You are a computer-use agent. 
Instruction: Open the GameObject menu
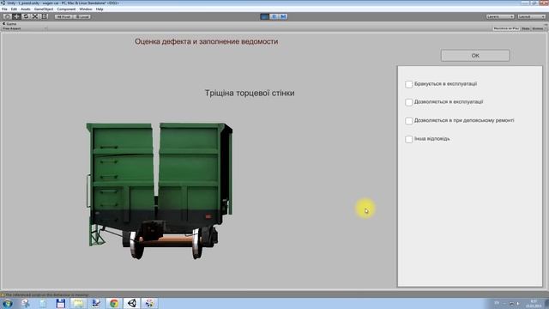coord(44,9)
